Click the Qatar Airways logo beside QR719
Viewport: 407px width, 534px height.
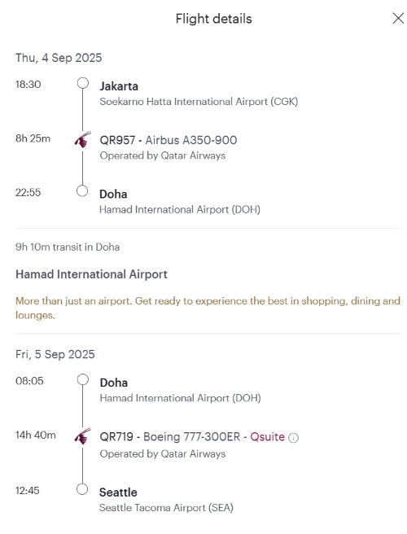83,436
